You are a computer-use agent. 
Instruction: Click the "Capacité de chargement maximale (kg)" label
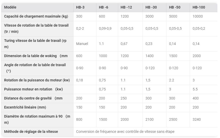tap(36, 16)
